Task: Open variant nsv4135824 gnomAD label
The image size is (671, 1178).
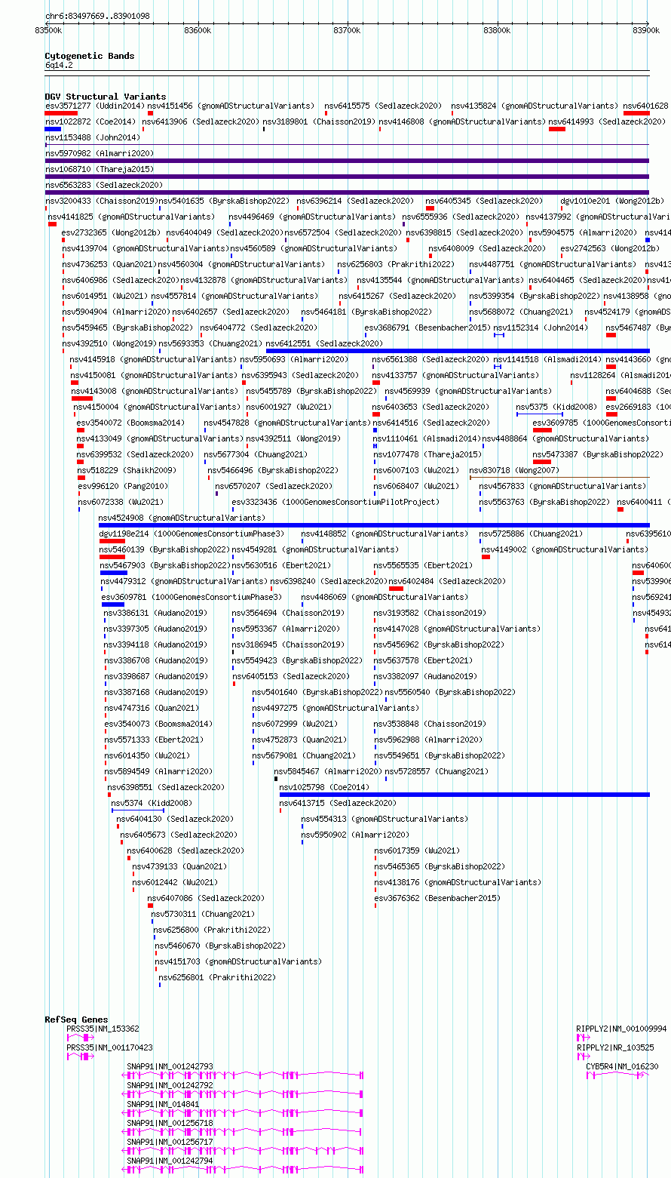Action: pyautogui.click(x=535, y=106)
